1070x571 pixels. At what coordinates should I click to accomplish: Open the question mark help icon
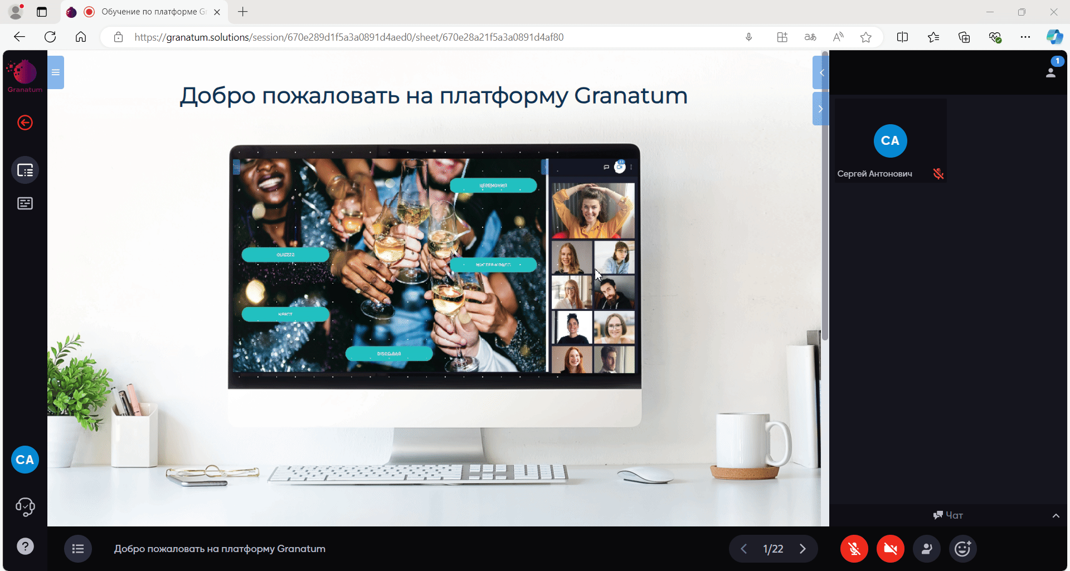tap(25, 546)
